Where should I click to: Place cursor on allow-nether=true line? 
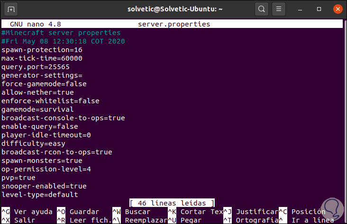37,92
